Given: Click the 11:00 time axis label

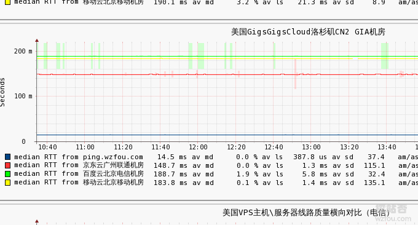Looking at the screenshot, I should click(85, 147).
